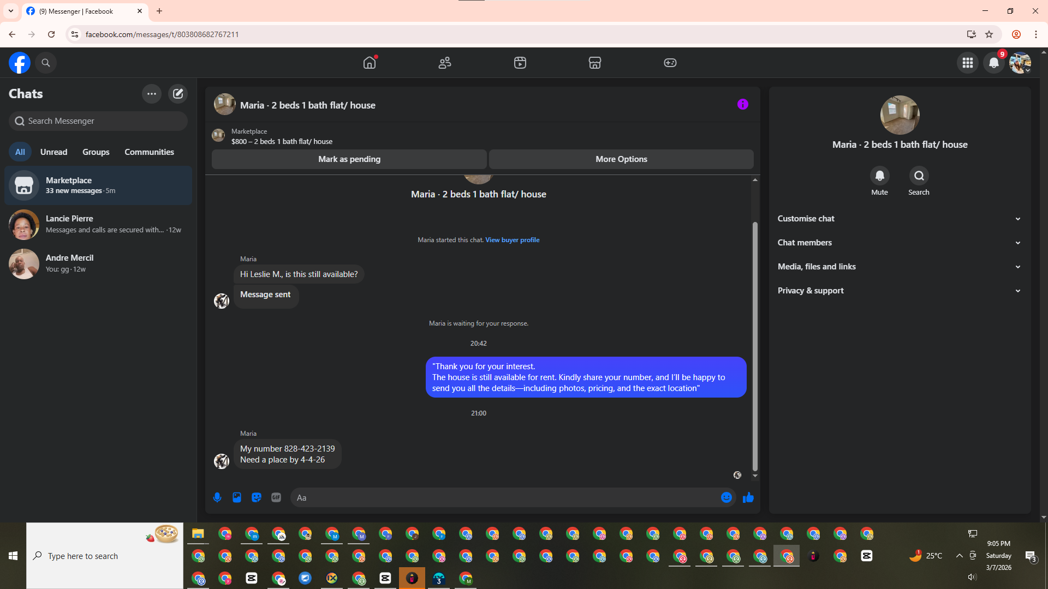Open the account profile picture menu

pyautogui.click(x=1020, y=63)
